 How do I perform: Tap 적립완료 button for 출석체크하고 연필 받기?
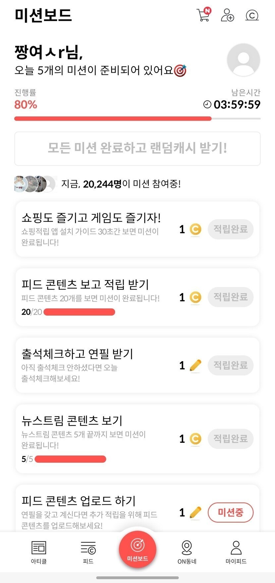(x=230, y=365)
